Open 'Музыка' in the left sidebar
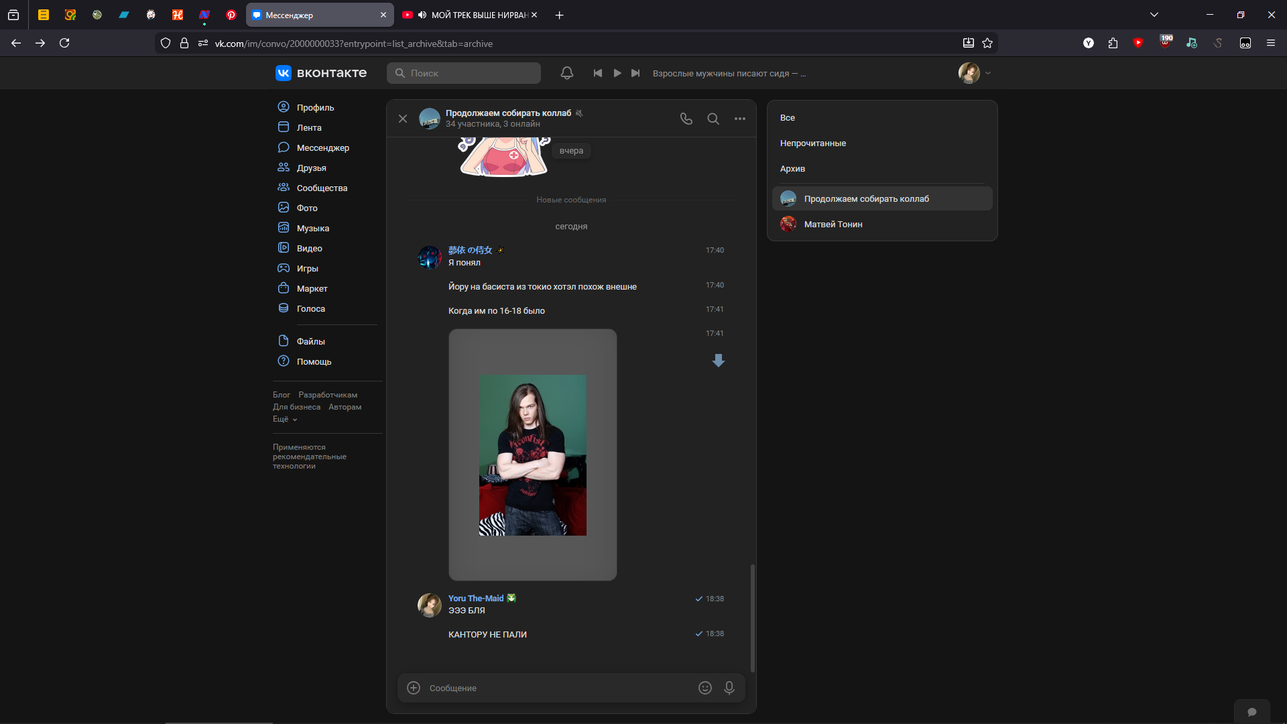This screenshot has height=724, width=1287. click(x=312, y=228)
